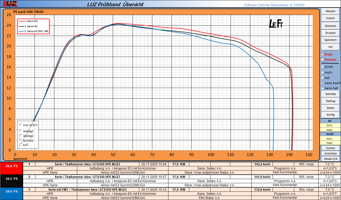The height and width of the screenshot is (200, 341).
Task: Enable the Lambda checkbox
Action: click(x=21, y=140)
